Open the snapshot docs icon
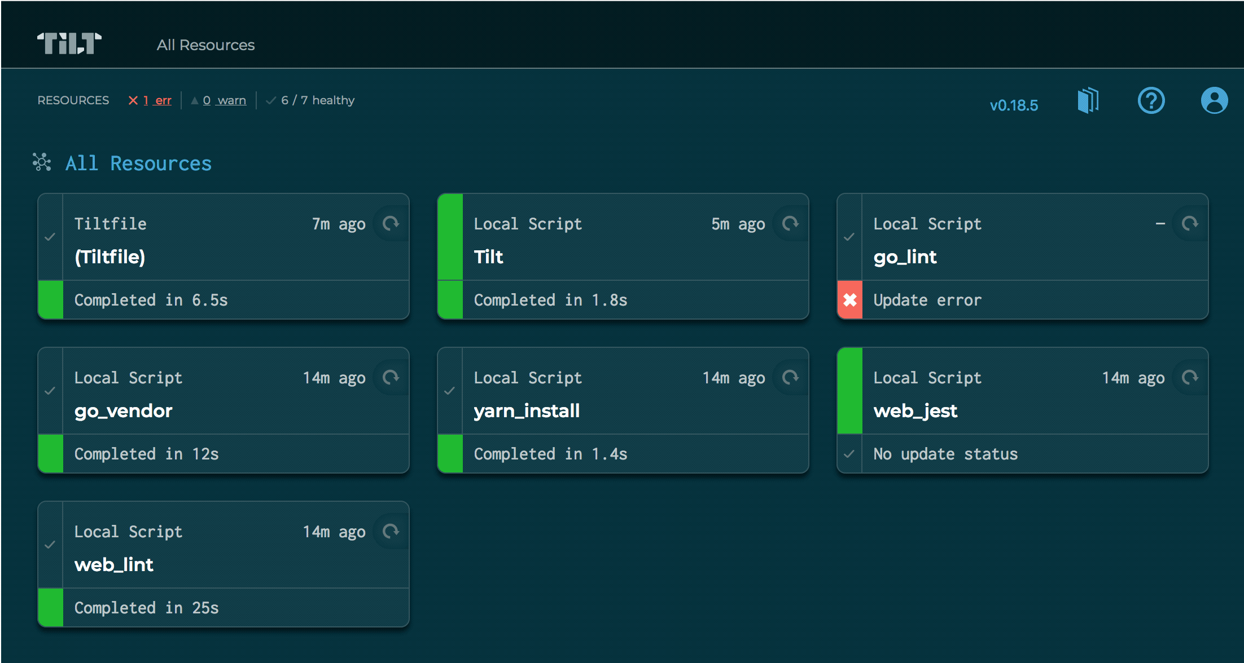 click(x=1088, y=100)
